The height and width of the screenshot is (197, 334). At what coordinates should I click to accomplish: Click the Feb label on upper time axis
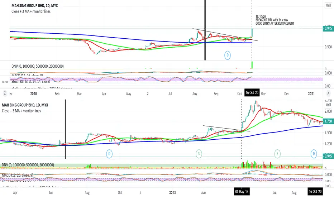pyautogui.click(x=57, y=94)
